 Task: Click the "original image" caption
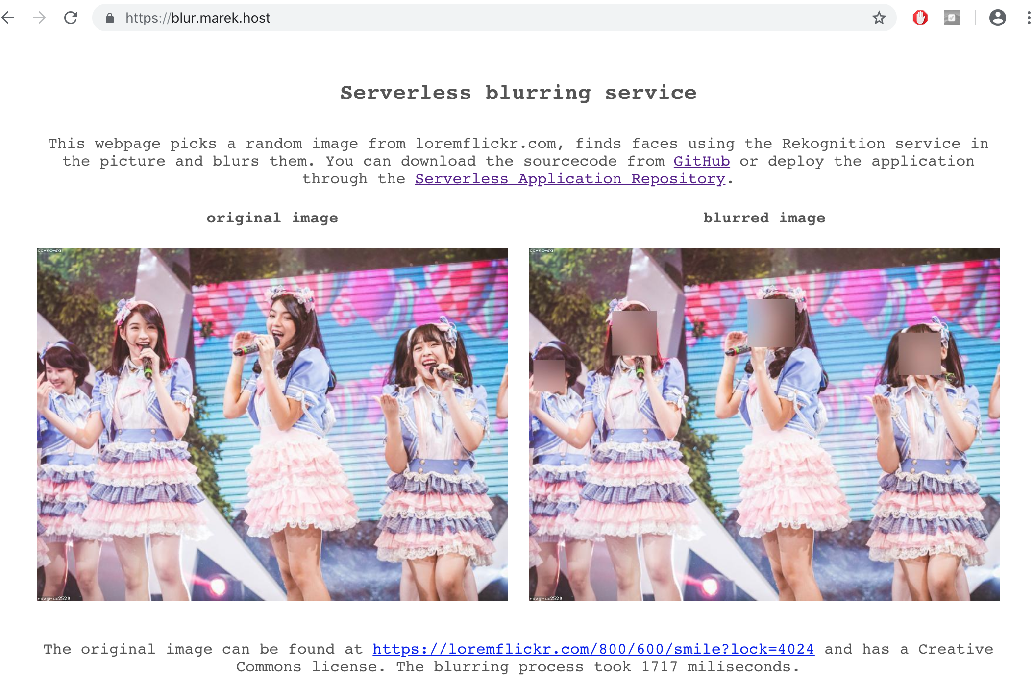pyautogui.click(x=272, y=218)
